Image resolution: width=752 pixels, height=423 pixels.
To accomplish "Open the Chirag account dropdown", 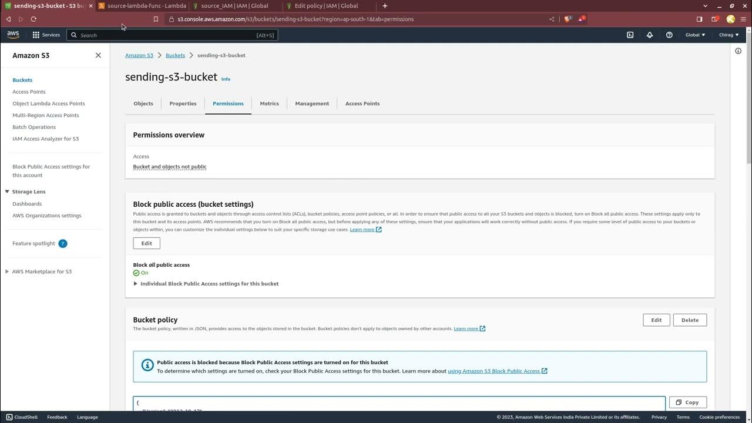I will tap(729, 35).
